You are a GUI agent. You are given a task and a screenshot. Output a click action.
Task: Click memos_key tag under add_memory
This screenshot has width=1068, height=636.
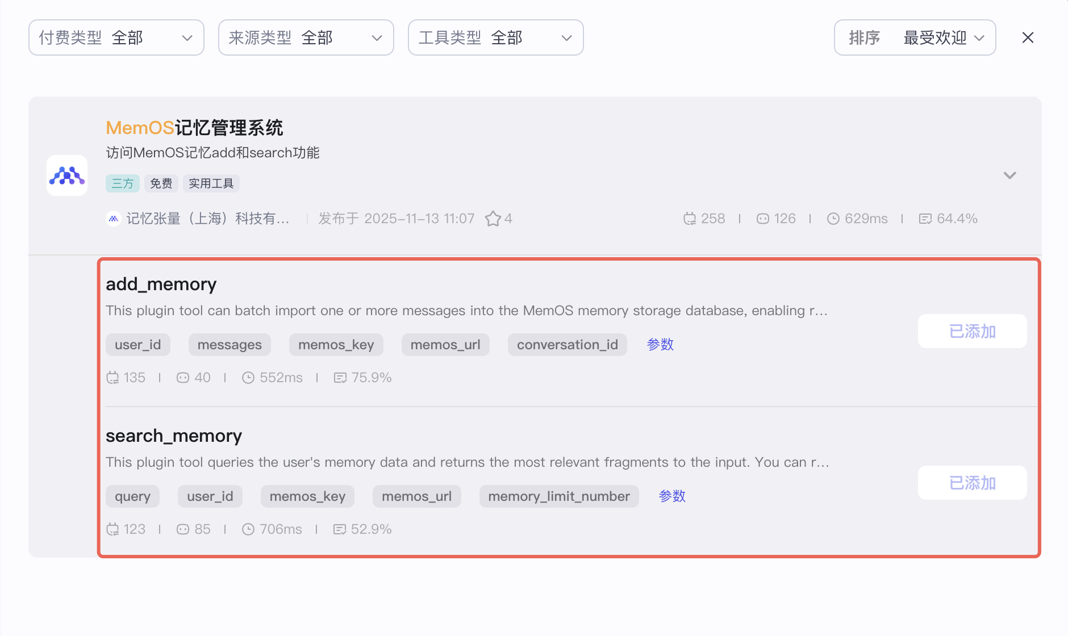point(336,345)
